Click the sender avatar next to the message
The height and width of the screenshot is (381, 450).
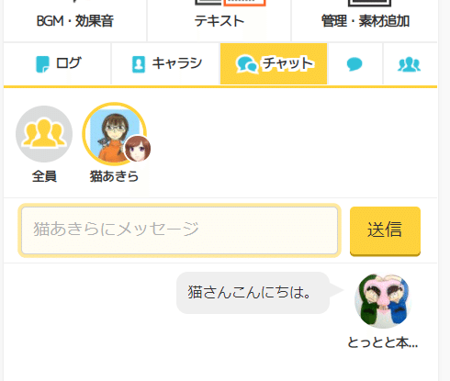(383, 300)
